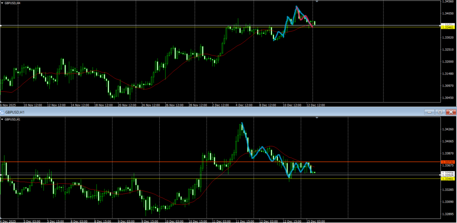Select the blue zigzag line's peak on the H1 chart
457x223 pixels.
(242, 123)
